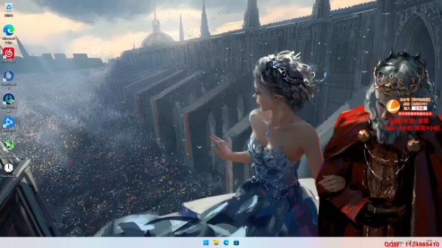
Task: Launch Microsoft Edge from the taskbar
Action: click(227, 242)
